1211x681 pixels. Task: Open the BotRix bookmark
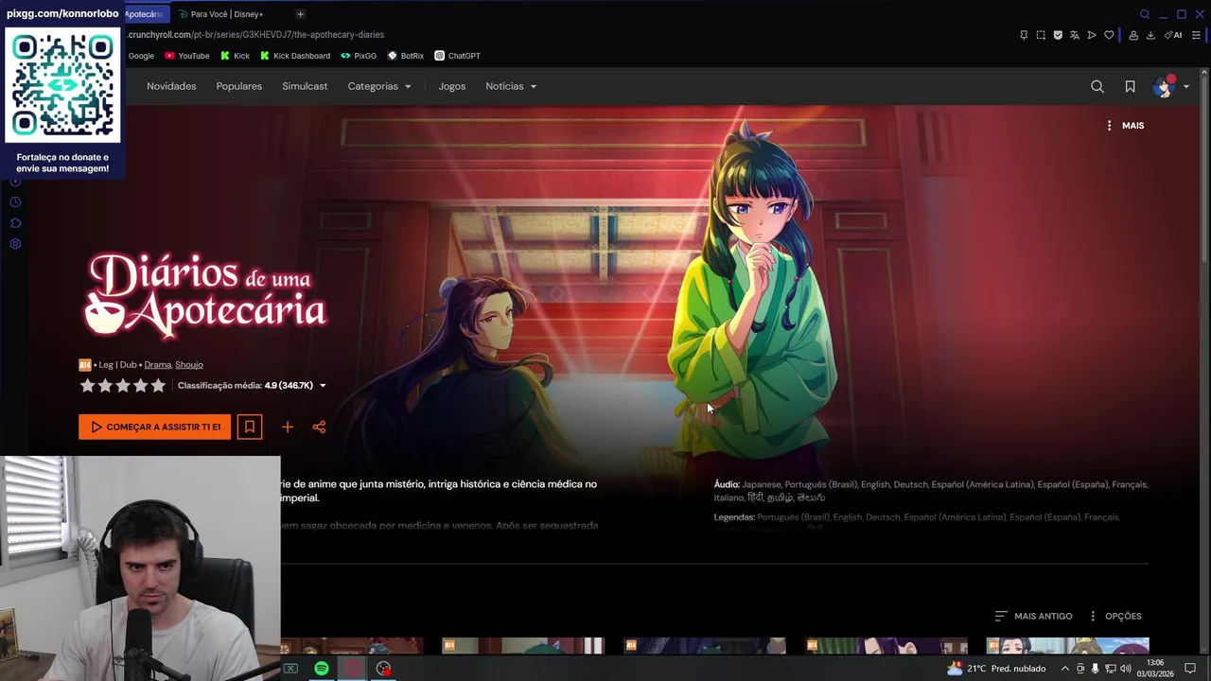[x=406, y=56]
